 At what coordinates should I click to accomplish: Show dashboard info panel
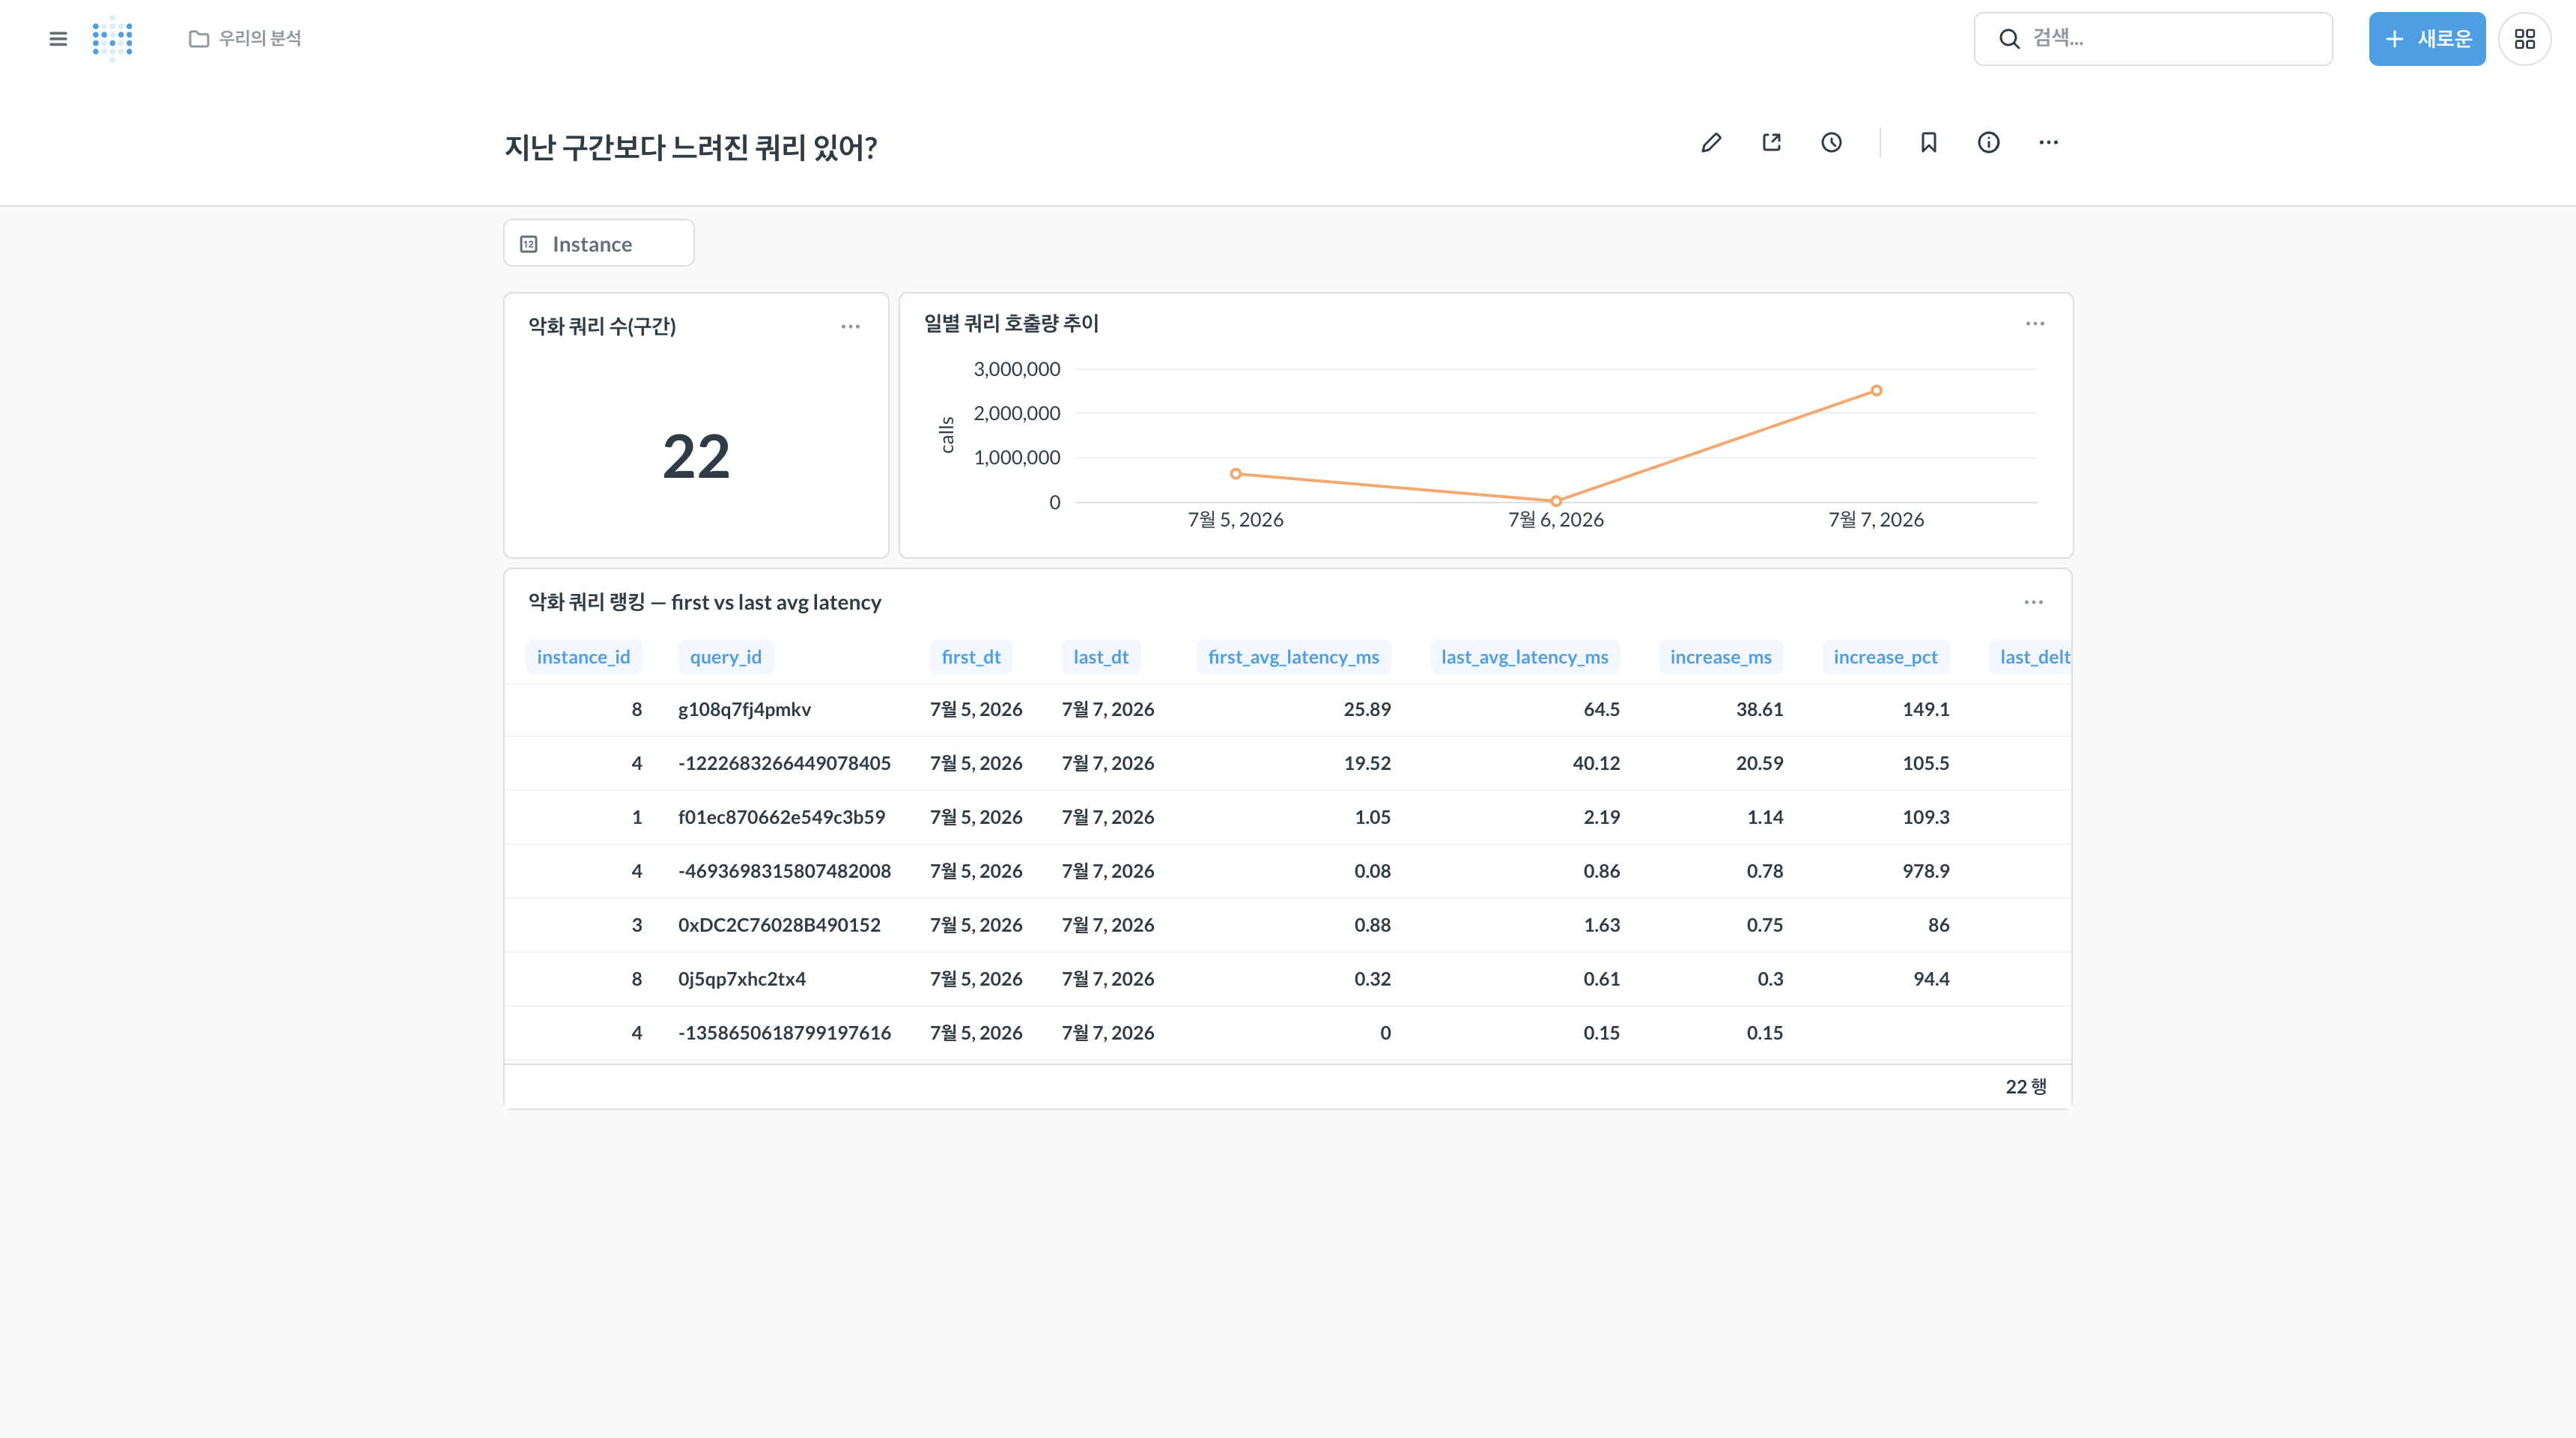[x=1988, y=143]
